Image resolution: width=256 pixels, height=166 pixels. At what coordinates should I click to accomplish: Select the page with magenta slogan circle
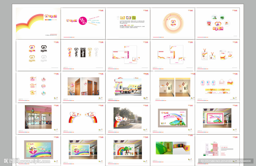(x=83, y=23)
